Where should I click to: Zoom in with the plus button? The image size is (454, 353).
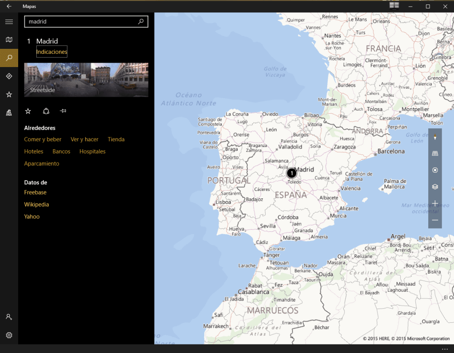(x=435, y=204)
